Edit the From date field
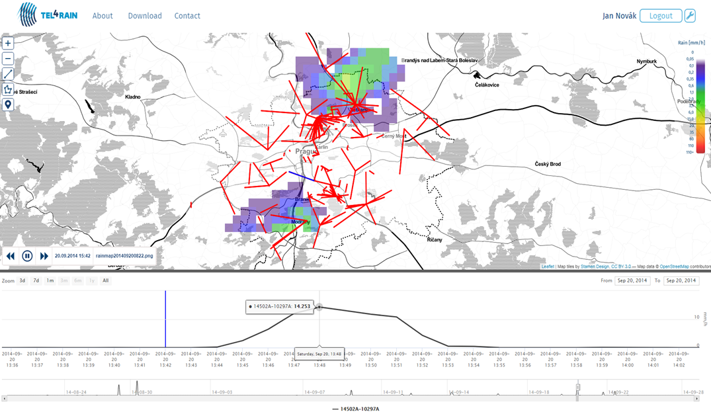This screenshot has width=711, height=414. 632,280
